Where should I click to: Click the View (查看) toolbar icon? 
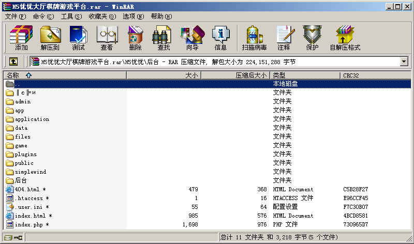point(107,38)
